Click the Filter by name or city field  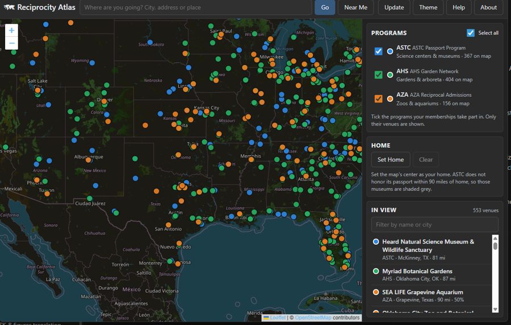(x=435, y=225)
